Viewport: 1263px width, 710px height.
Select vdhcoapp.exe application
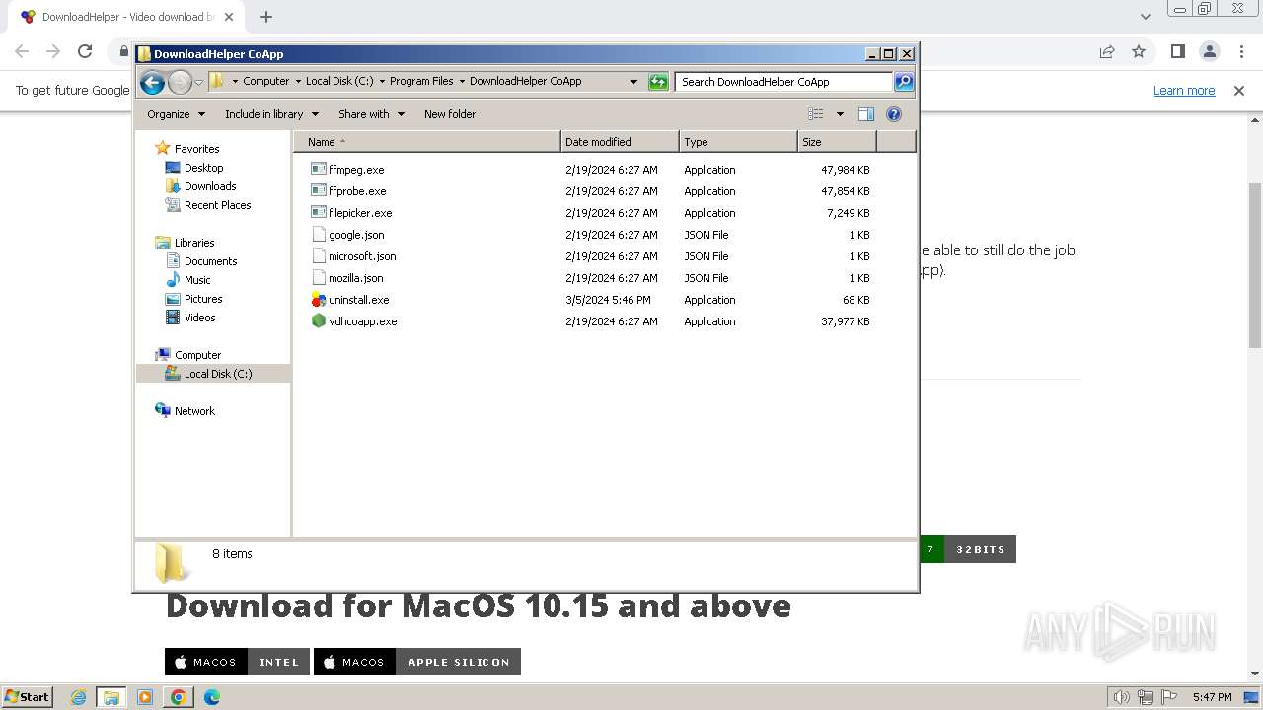[363, 321]
